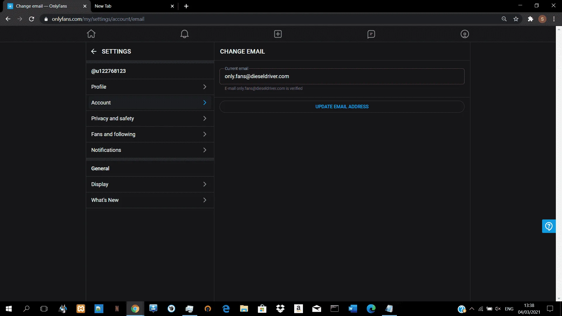The width and height of the screenshot is (562, 316).
Task: Open legacy Edge from the taskbar
Action: pyautogui.click(x=226, y=309)
